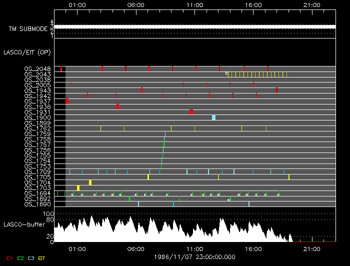The image size is (350, 266).
Task: Select the red block on the OS_1936 row
Action: point(117,106)
